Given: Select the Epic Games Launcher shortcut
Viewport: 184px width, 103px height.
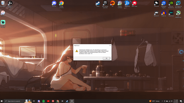Looking at the screenshot, I should [x=105, y=5].
